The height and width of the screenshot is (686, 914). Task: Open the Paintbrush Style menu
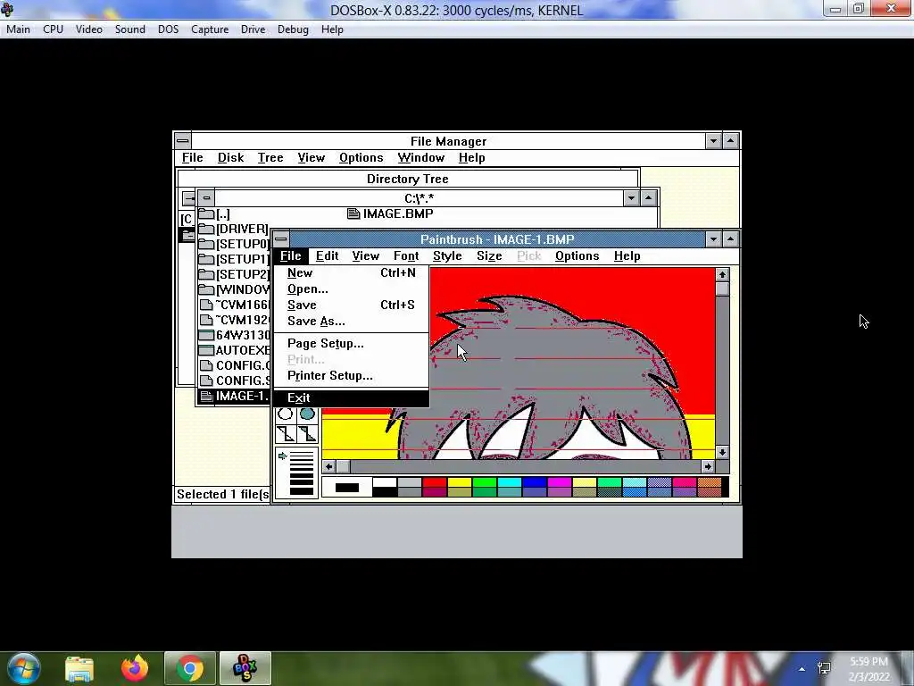coord(447,255)
